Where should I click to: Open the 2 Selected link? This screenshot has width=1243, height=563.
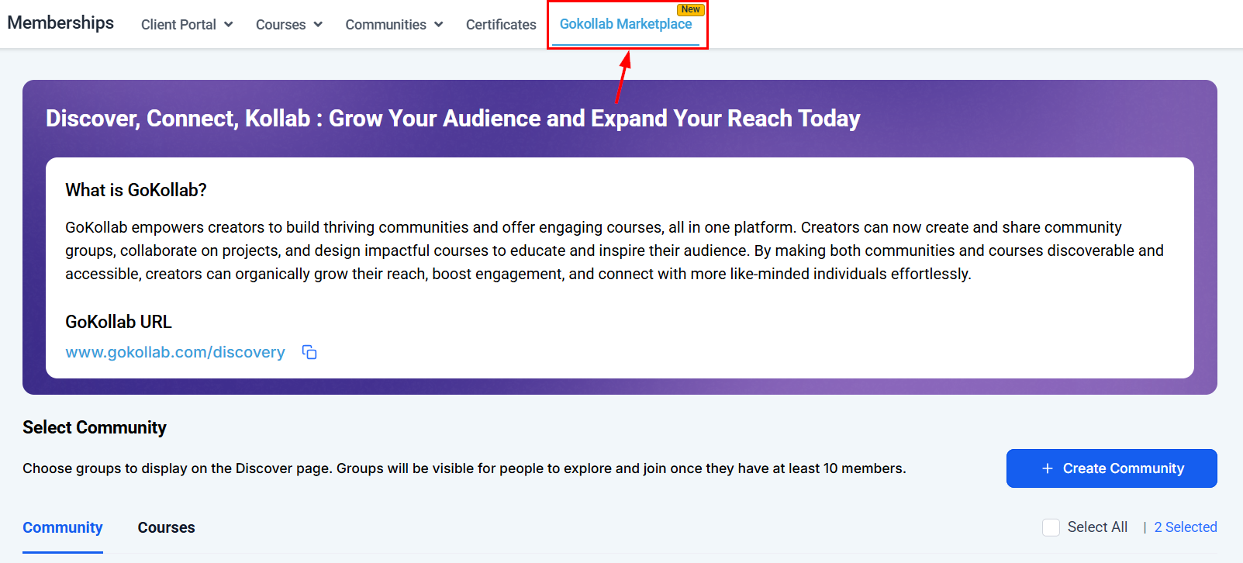coord(1185,527)
